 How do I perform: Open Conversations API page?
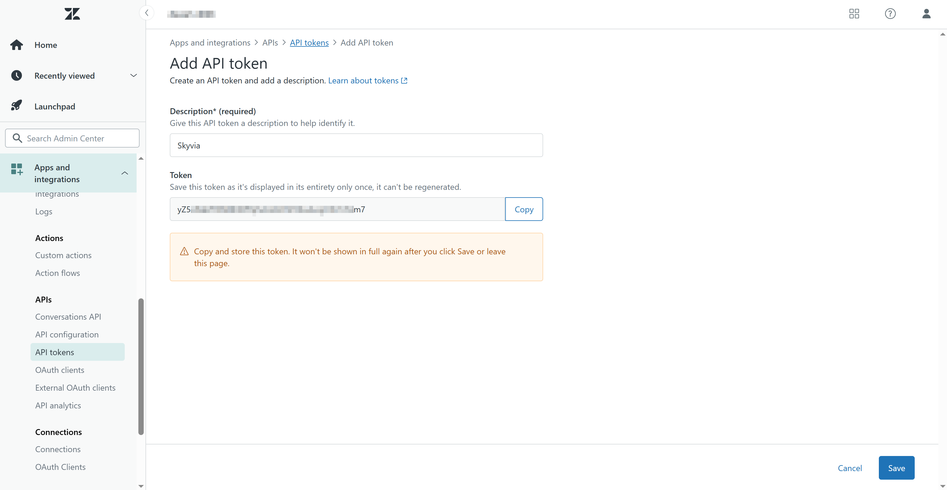pyautogui.click(x=68, y=316)
